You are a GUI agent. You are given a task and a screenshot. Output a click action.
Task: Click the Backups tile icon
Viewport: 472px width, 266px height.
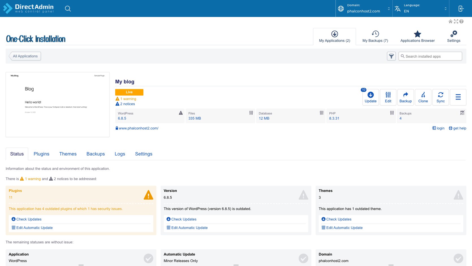coord(462,113)
